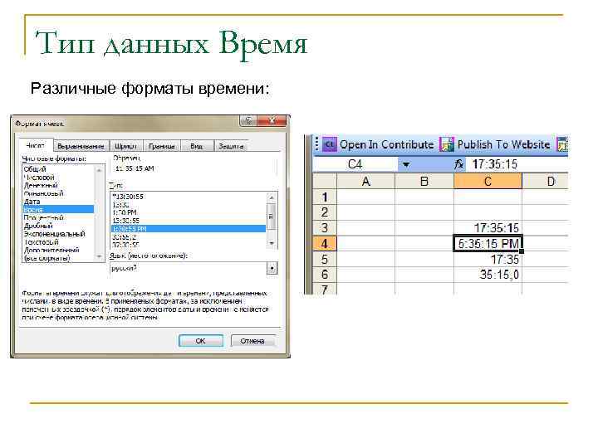Click the help question mark in dialog title
This screenshot has width=598, height=448.
[248, 121]
